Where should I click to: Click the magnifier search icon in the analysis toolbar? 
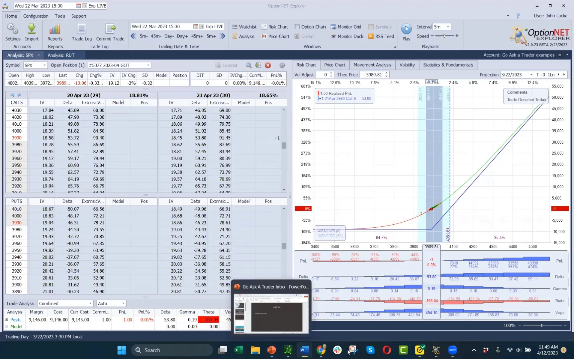pyautogui.click(x=248, y=65)
